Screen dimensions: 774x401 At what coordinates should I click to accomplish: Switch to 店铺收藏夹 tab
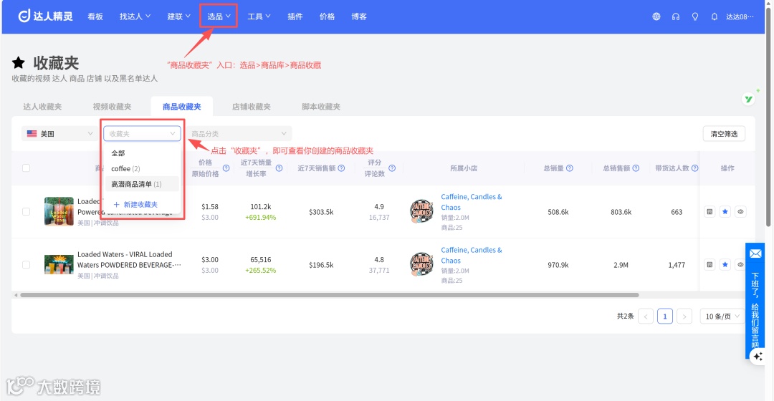click(252, 107)
